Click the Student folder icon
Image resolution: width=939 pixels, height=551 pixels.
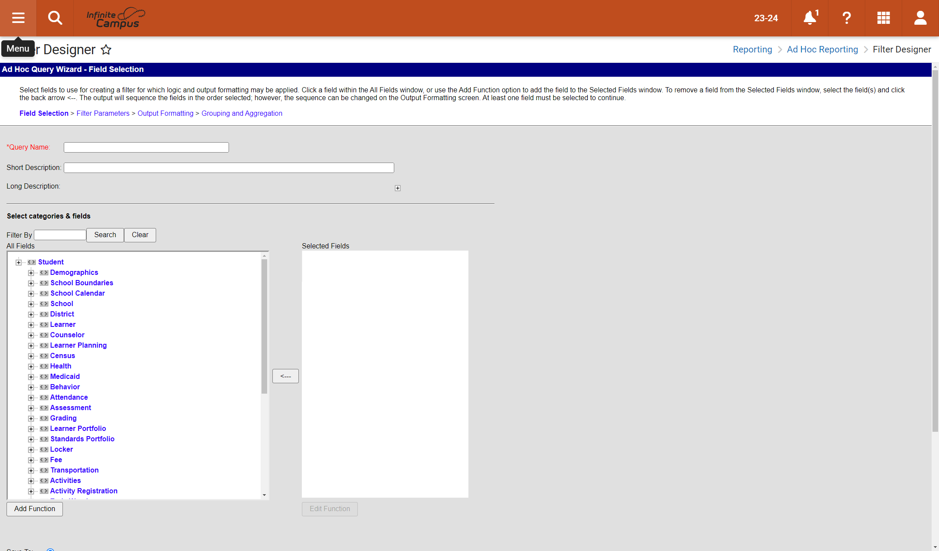(x=32, y=262)
